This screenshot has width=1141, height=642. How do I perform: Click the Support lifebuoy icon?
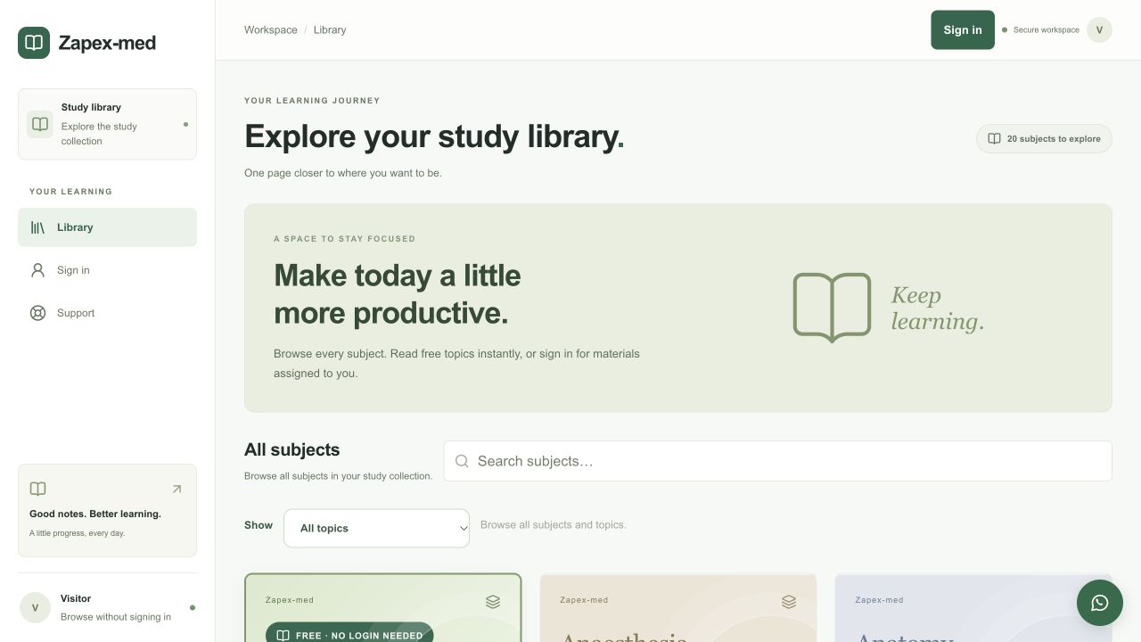37,313
